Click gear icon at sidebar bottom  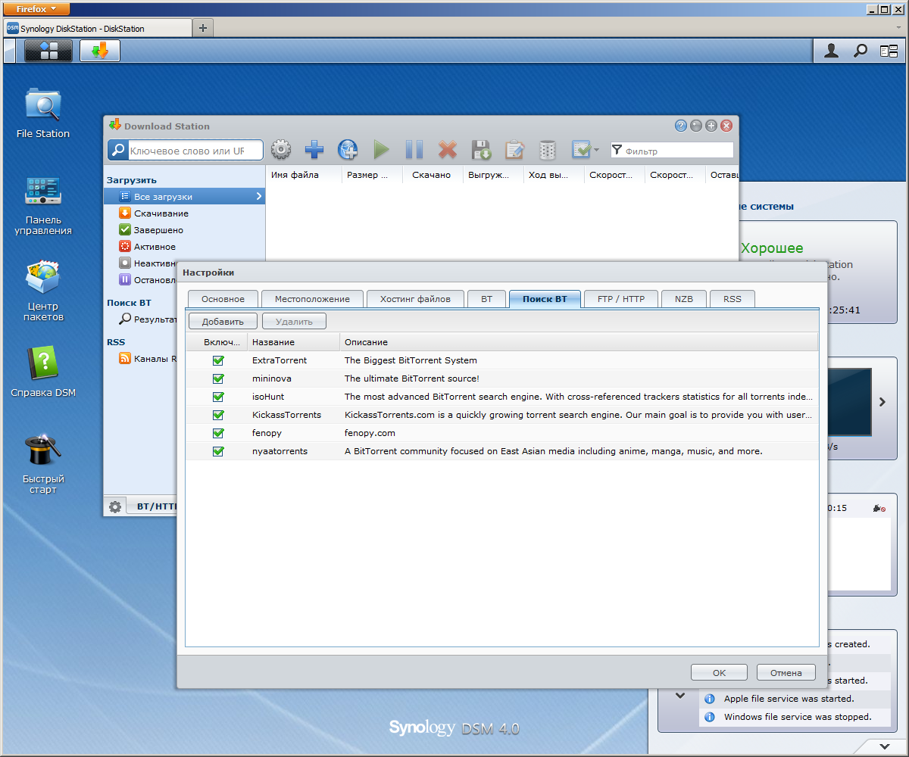[115, 506]
